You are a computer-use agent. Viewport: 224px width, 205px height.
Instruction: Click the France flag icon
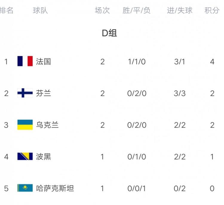[x=25, y=61]
